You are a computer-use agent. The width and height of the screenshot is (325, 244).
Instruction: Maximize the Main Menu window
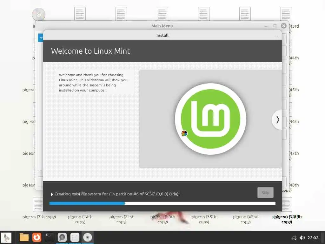(275, 26)
